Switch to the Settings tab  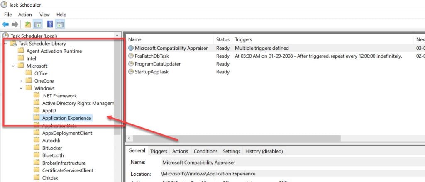click(x=232, y=151)
